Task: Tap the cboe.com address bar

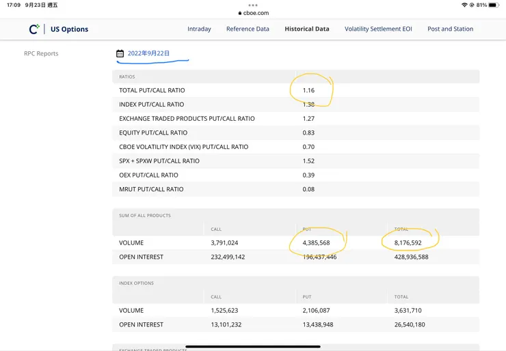Action: (x=256, y=13)
